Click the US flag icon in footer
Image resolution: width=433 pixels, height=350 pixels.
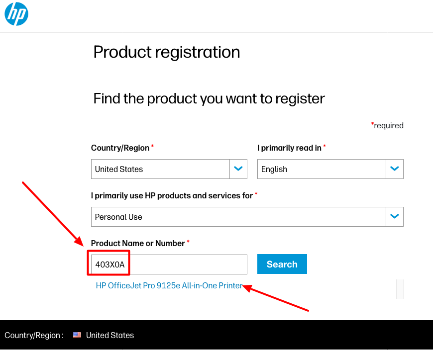click(x=77, y=335)
